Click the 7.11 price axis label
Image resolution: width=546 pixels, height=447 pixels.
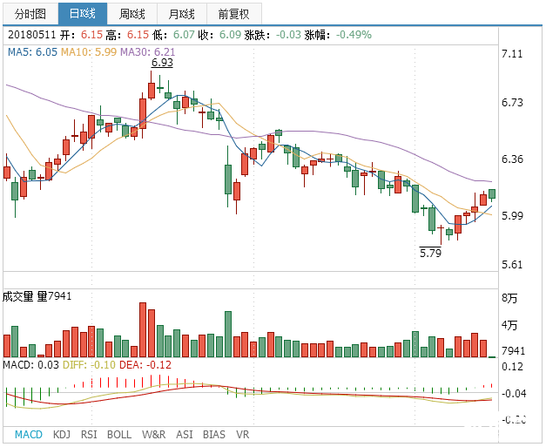(x=512, y=54)
